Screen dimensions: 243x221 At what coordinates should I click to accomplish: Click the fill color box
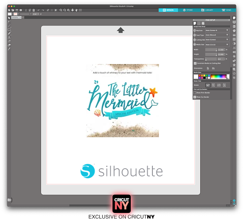click(x=10, y=14)
